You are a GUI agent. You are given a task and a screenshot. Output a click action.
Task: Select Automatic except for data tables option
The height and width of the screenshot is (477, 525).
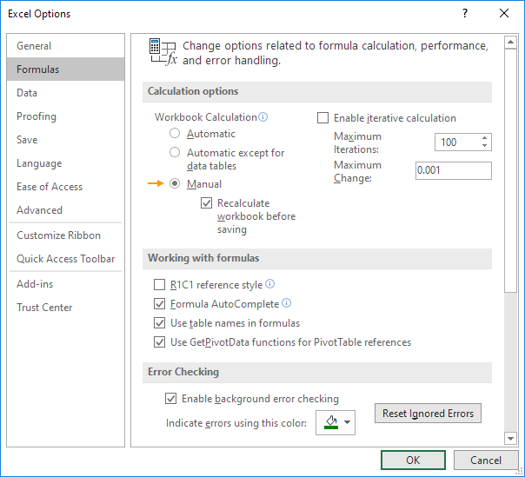[x=175, y=153]
